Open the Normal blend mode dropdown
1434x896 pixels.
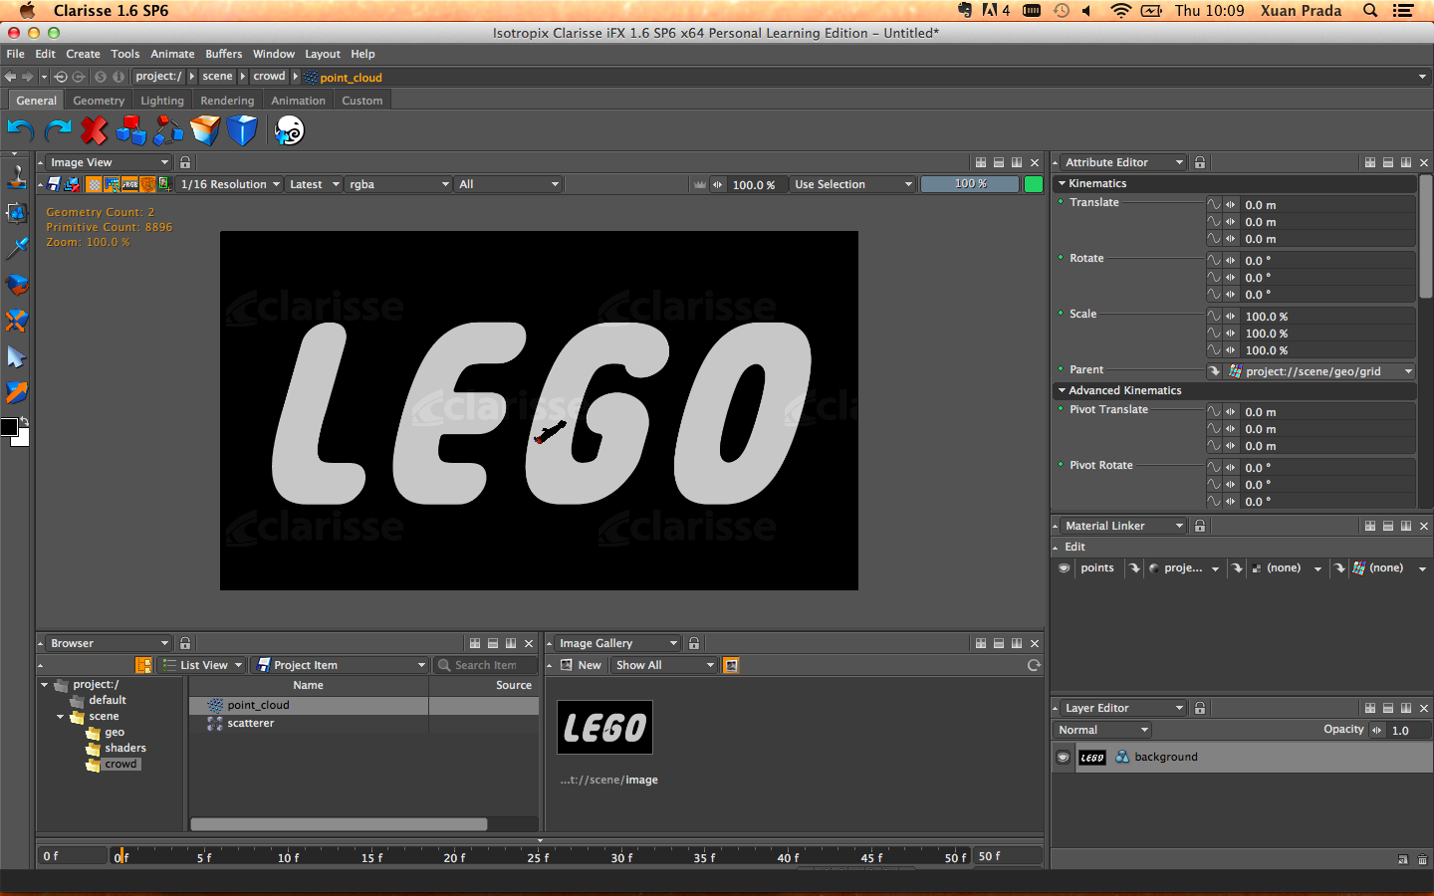coord(1103,730)
